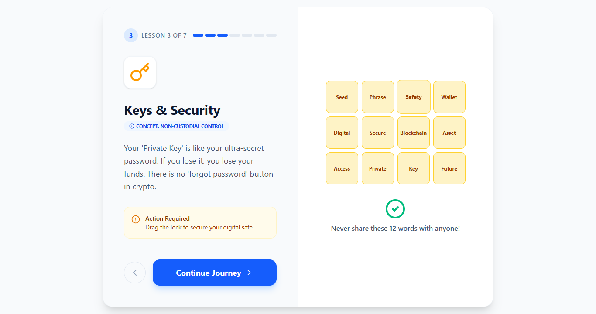
Task: Click the lesson number 3 badge
Action: click(x=131, y=36)
